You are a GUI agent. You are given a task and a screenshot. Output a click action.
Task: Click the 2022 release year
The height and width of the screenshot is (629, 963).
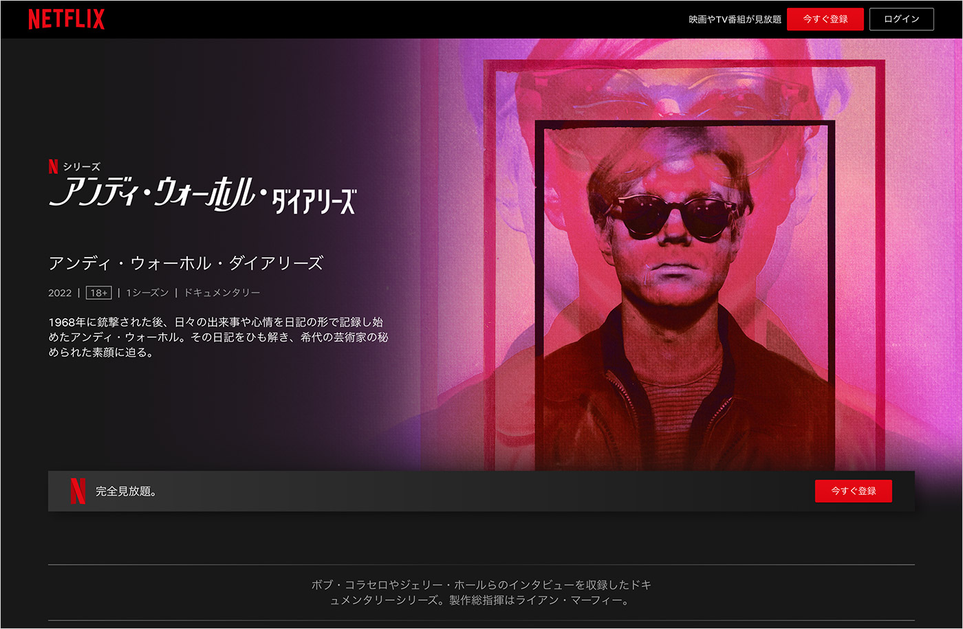coord(60,293)
